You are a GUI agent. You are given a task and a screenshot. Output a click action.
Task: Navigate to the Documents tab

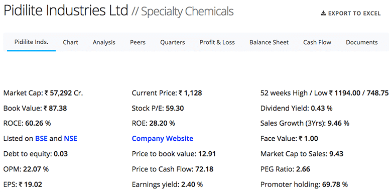[362, 42]
